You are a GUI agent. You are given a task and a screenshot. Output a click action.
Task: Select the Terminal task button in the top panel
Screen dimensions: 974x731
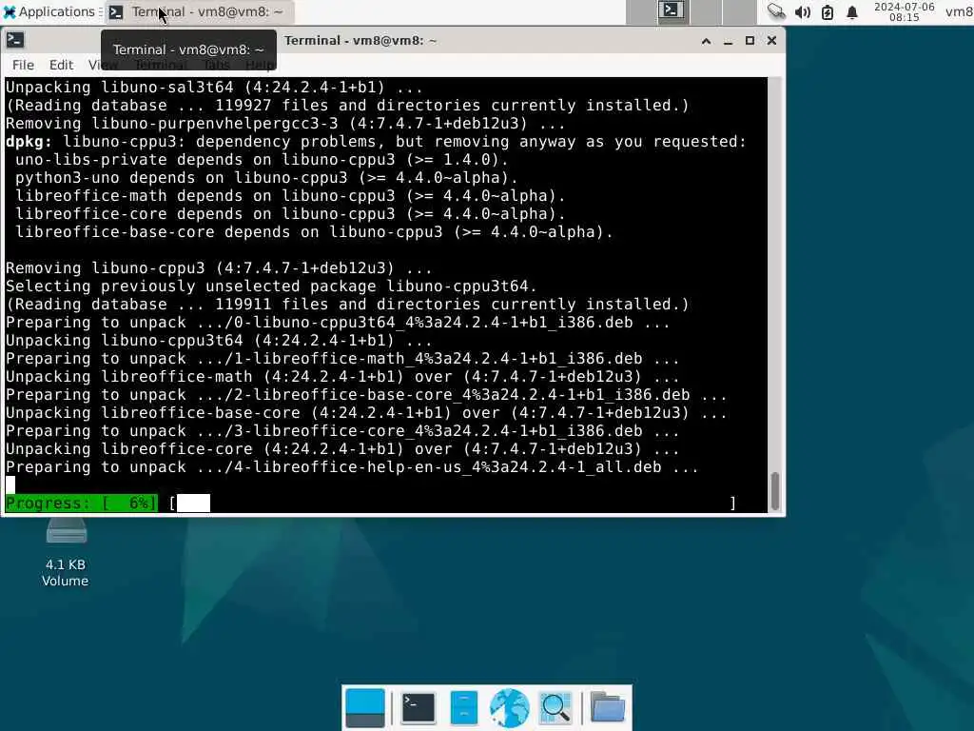[198, 11]
